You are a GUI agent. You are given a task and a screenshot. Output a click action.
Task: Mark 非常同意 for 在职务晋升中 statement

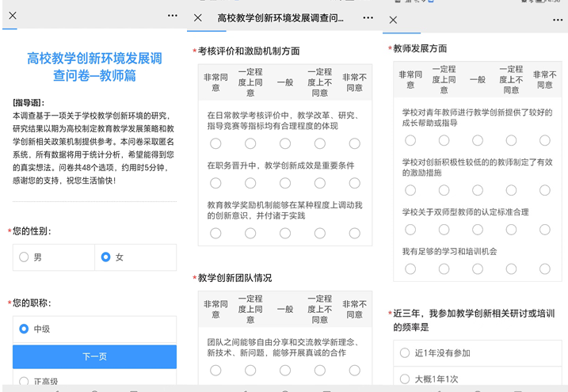pos(215,183)
